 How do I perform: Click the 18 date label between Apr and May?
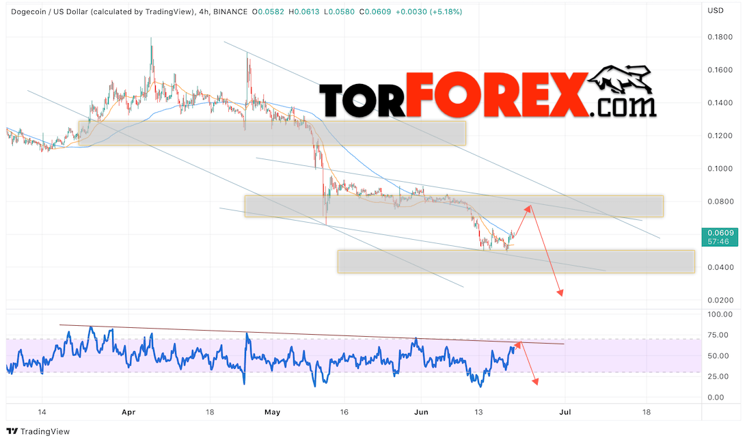[x=210, y=412]
